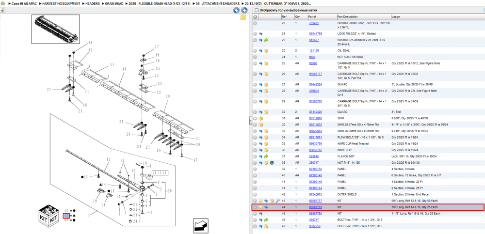
Task: Add Ref 42 outer shield with plus icon
Action: click(x=255, y=195)
